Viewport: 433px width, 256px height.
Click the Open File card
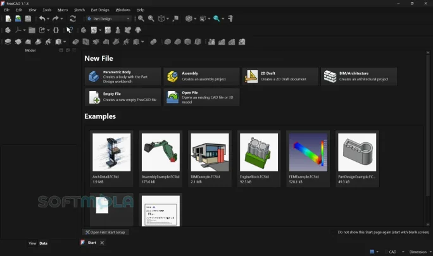coord(201,97)
